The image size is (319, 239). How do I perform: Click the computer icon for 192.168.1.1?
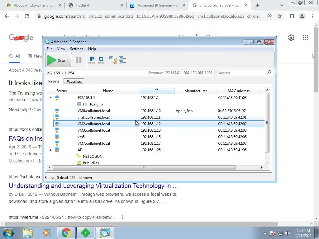tap(57, 97)
